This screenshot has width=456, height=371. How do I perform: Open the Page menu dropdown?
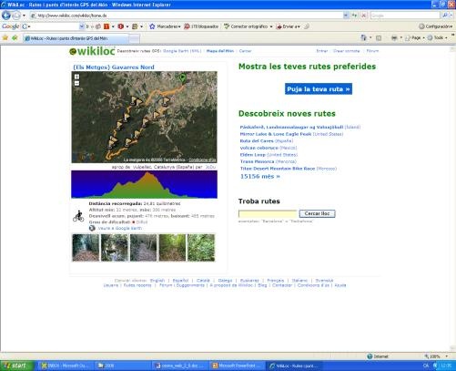415,38
